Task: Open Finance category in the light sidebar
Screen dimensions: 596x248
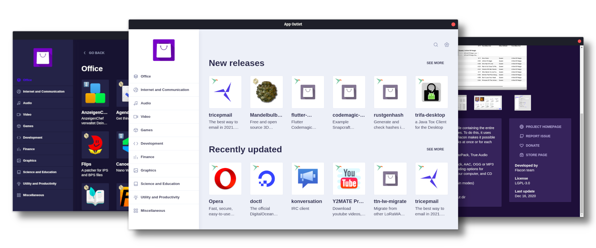Action: coord(164,157)
